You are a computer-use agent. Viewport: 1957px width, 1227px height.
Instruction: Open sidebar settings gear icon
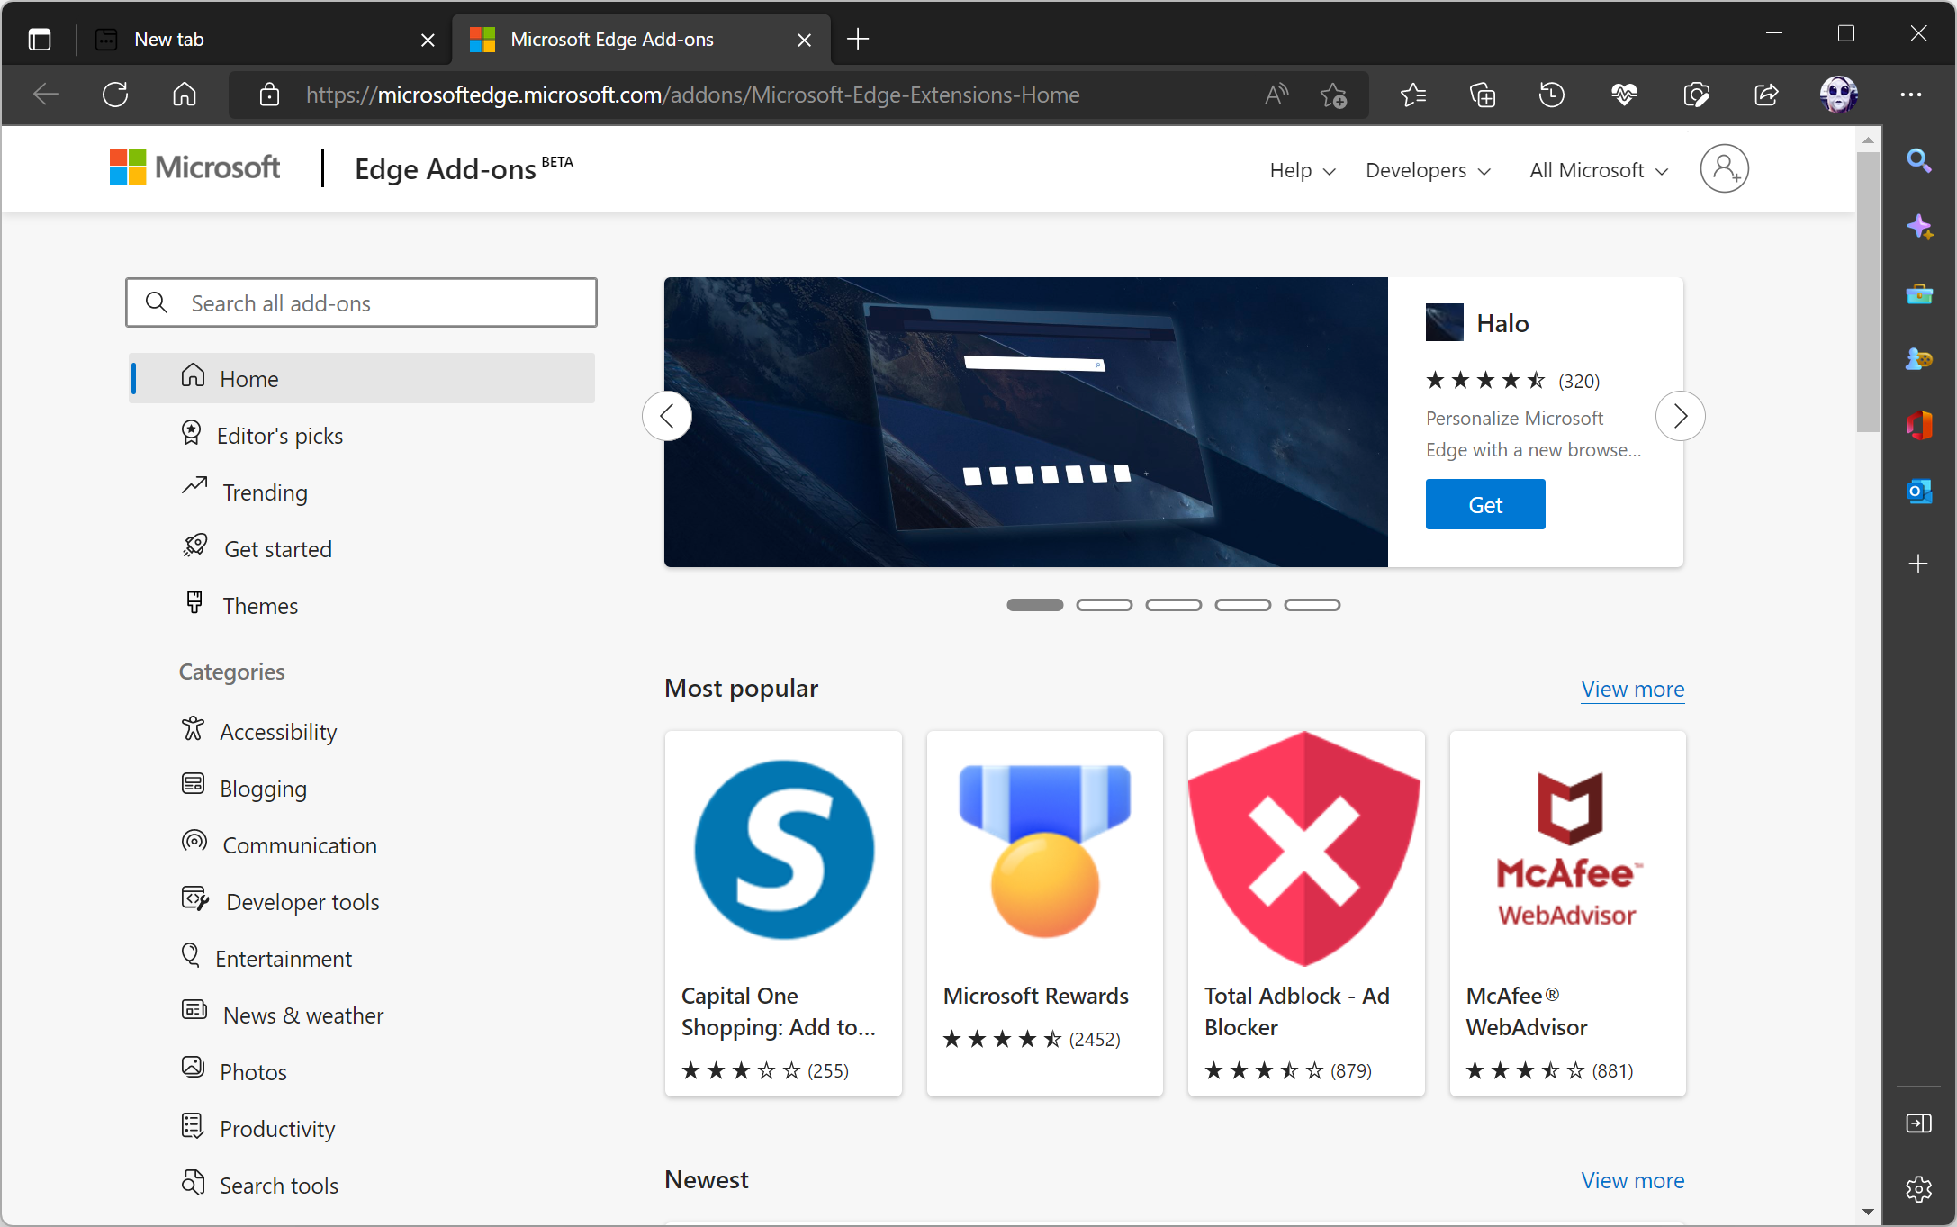point(1918,1189)
